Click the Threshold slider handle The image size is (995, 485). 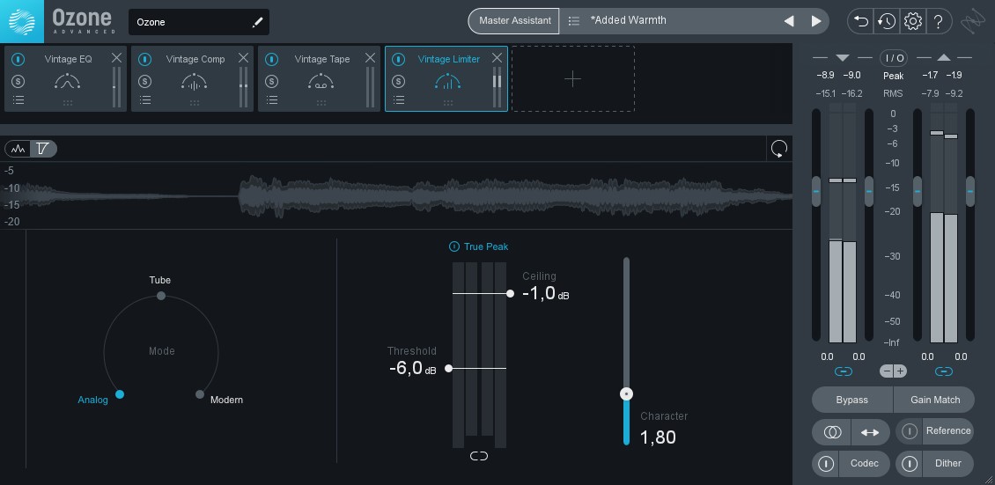(449, 368)
